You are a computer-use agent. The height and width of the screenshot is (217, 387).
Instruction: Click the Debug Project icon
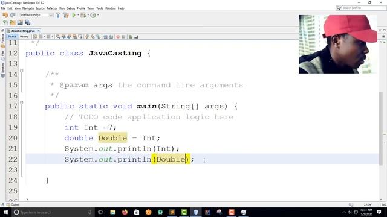click(83, 15)
